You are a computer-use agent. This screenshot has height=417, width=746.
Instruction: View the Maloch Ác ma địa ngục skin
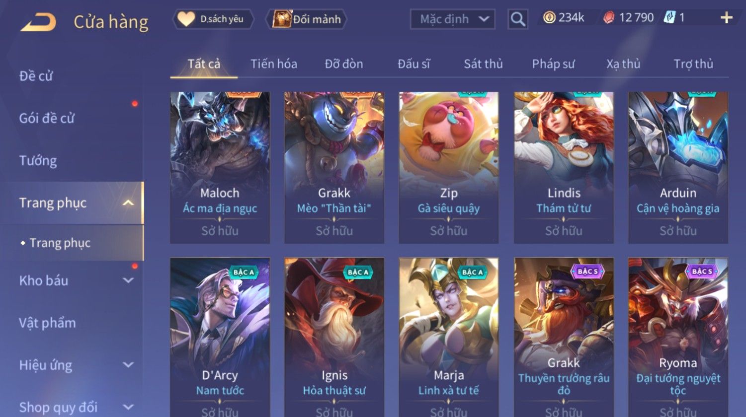tap(220, 168)
